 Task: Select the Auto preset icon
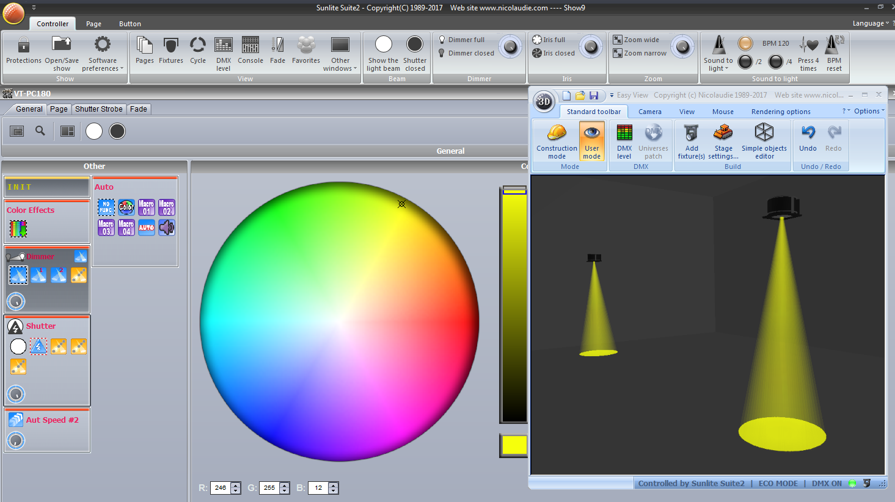coord(147,228)
